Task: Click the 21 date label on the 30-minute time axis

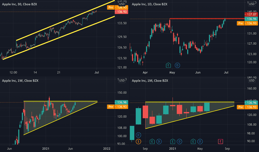Action: click(x=59, y=72)
